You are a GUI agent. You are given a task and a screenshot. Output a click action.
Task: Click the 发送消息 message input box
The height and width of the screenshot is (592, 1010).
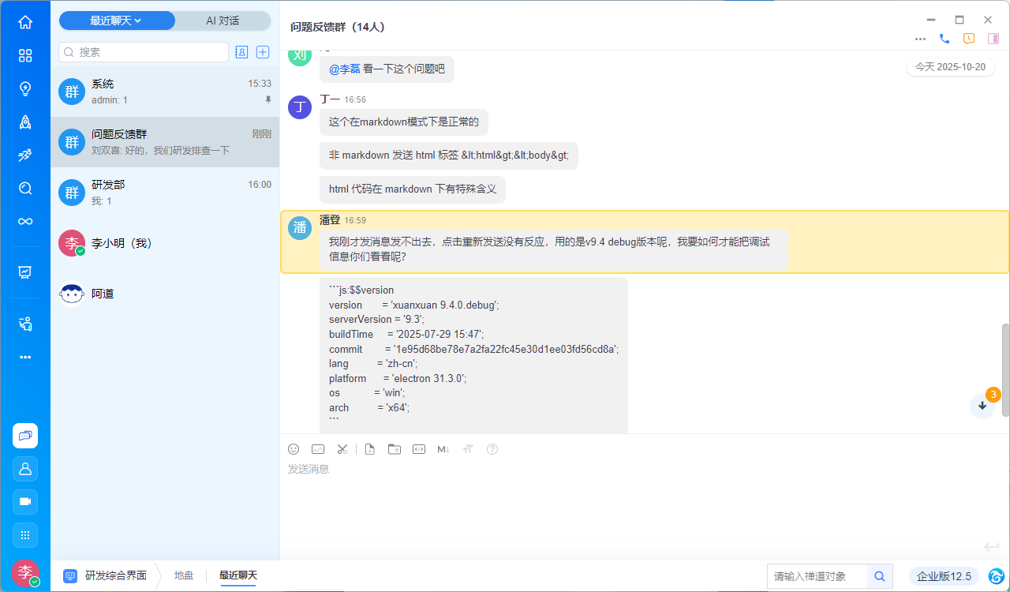[645, 500]
